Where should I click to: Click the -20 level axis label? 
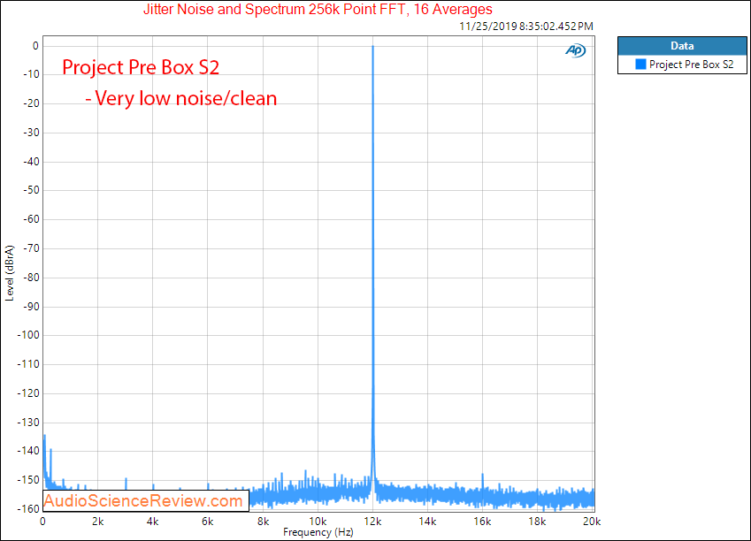[32, 103]
